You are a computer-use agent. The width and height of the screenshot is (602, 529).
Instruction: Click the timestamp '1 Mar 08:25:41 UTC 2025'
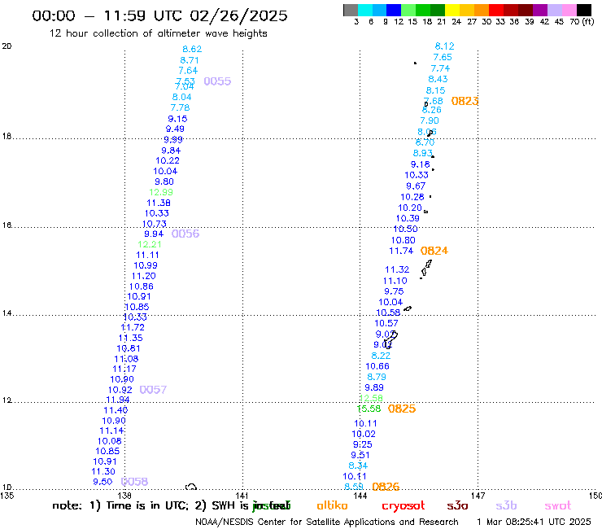click(534, 522)
